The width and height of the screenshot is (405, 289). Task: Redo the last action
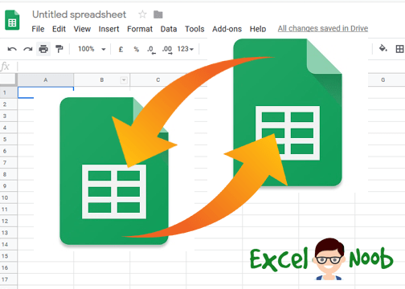click(x=28, y=49)
